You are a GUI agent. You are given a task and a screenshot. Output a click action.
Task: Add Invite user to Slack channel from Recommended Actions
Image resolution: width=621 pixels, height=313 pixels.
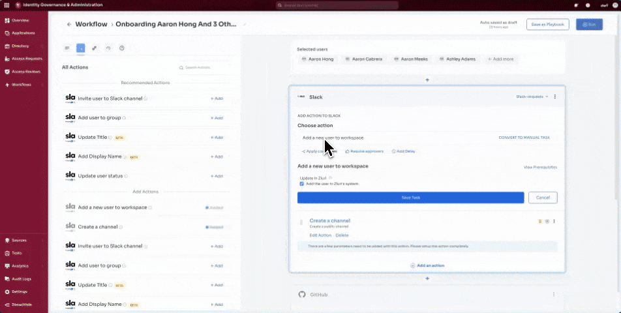pos(217,98)
